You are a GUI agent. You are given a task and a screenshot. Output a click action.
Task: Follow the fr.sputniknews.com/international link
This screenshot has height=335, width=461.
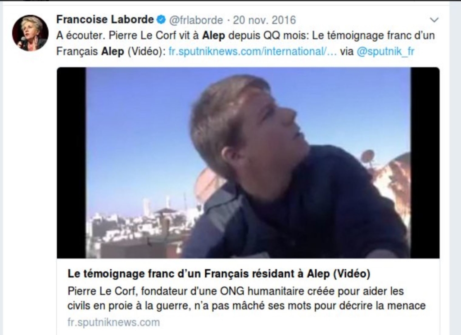pos(253,51)
